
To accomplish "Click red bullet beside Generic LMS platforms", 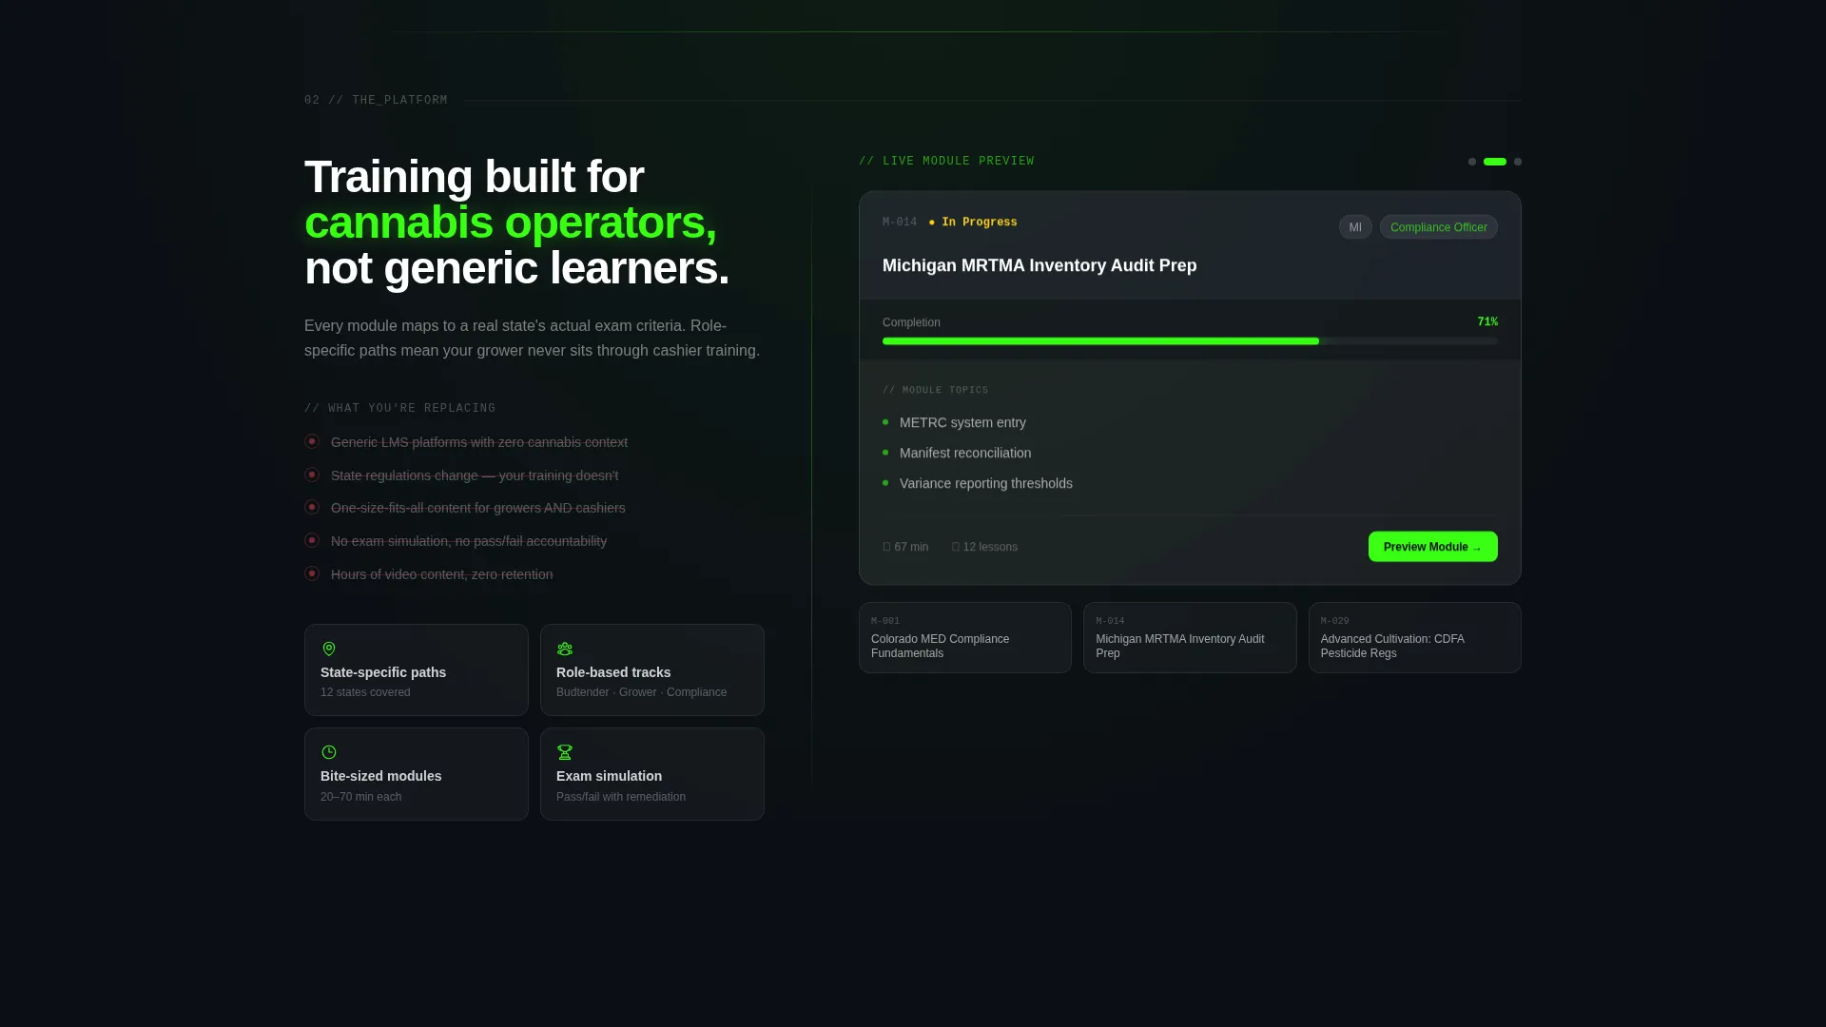I will 312,441.
